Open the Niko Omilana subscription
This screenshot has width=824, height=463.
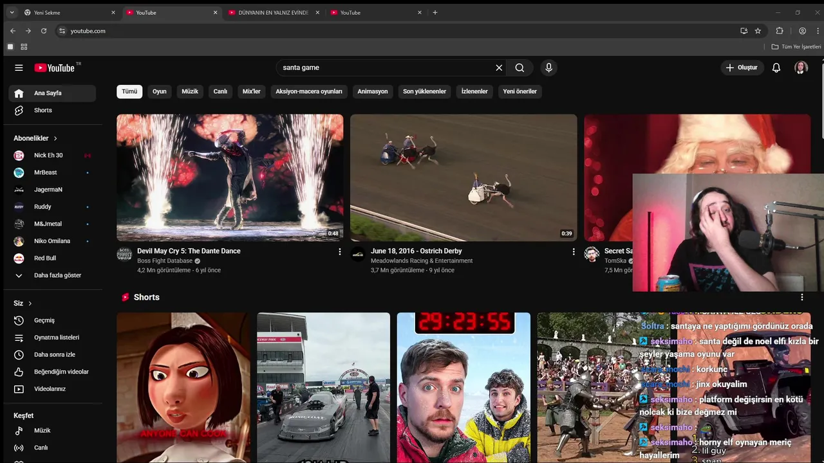(52, 241)
